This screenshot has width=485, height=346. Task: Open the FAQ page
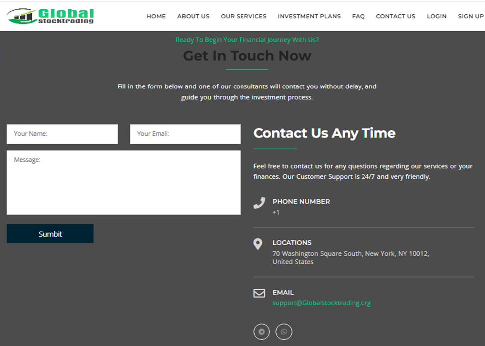click(x=358, y=16)
